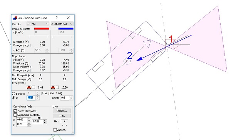Click the help question mark button

[x=57, y=18]
